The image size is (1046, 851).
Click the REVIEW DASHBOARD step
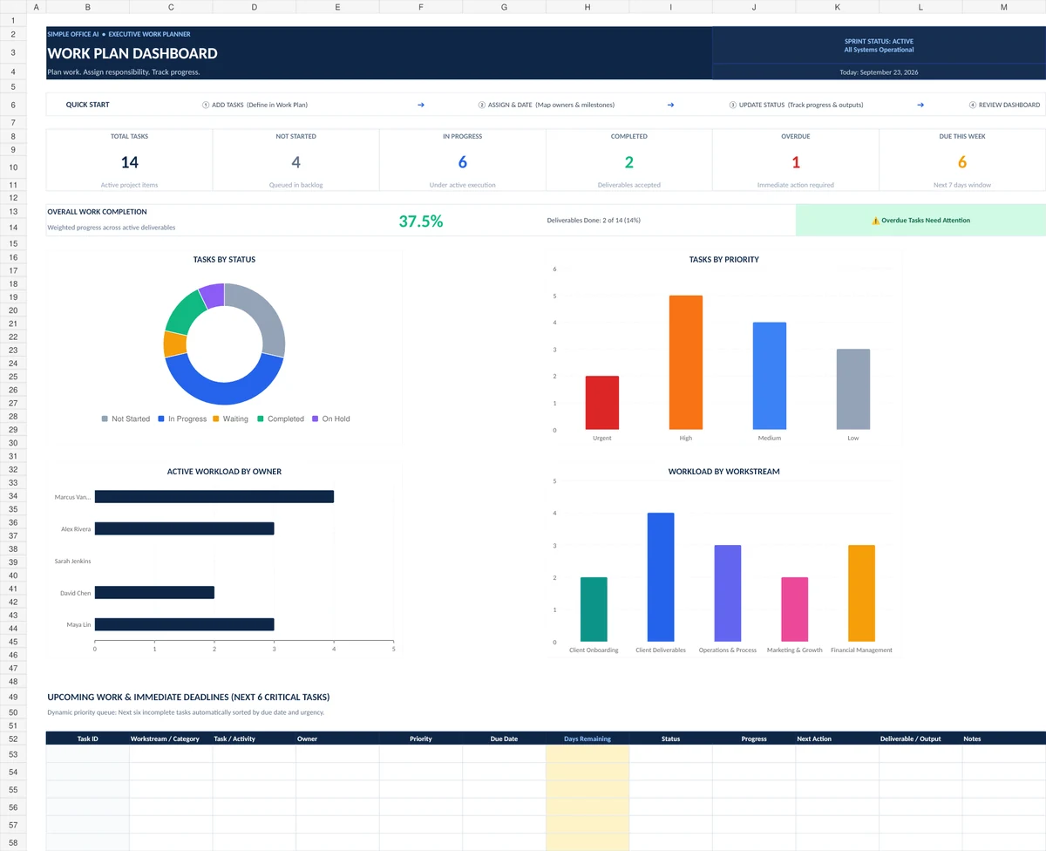(x=1004, y=105)
